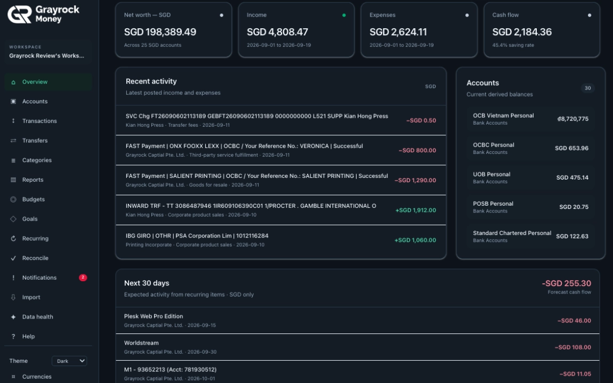
Task: Click the Recurring refresh icon
Action: pos(13,239)
